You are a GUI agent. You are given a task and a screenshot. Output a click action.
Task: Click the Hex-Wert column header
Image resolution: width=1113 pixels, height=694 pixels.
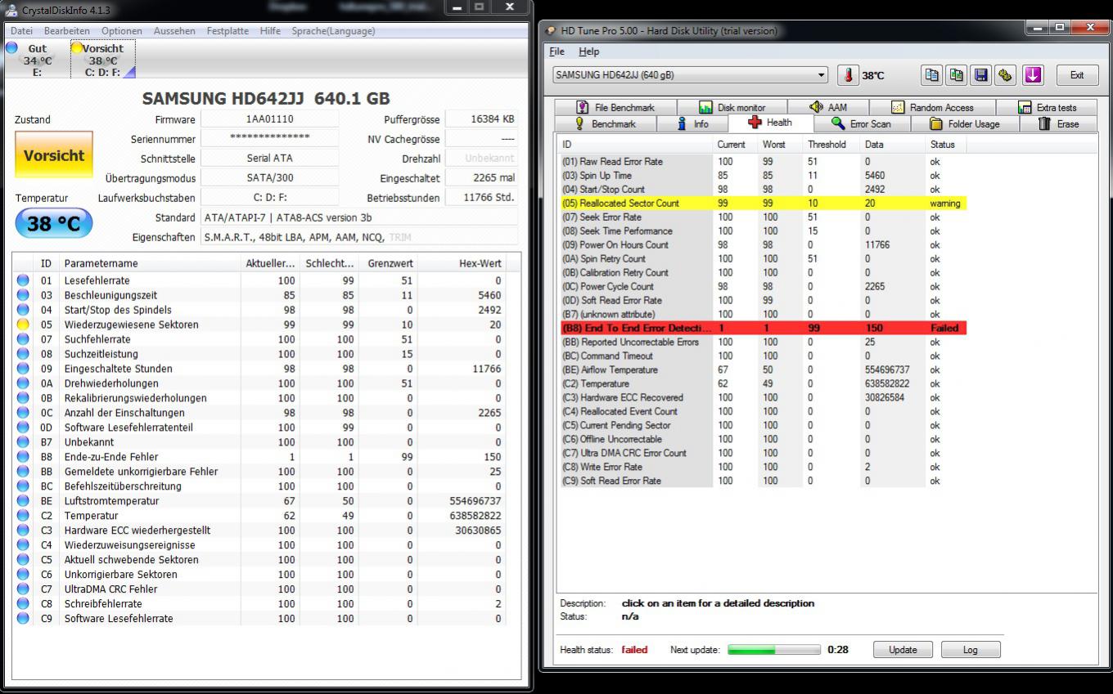462,263
